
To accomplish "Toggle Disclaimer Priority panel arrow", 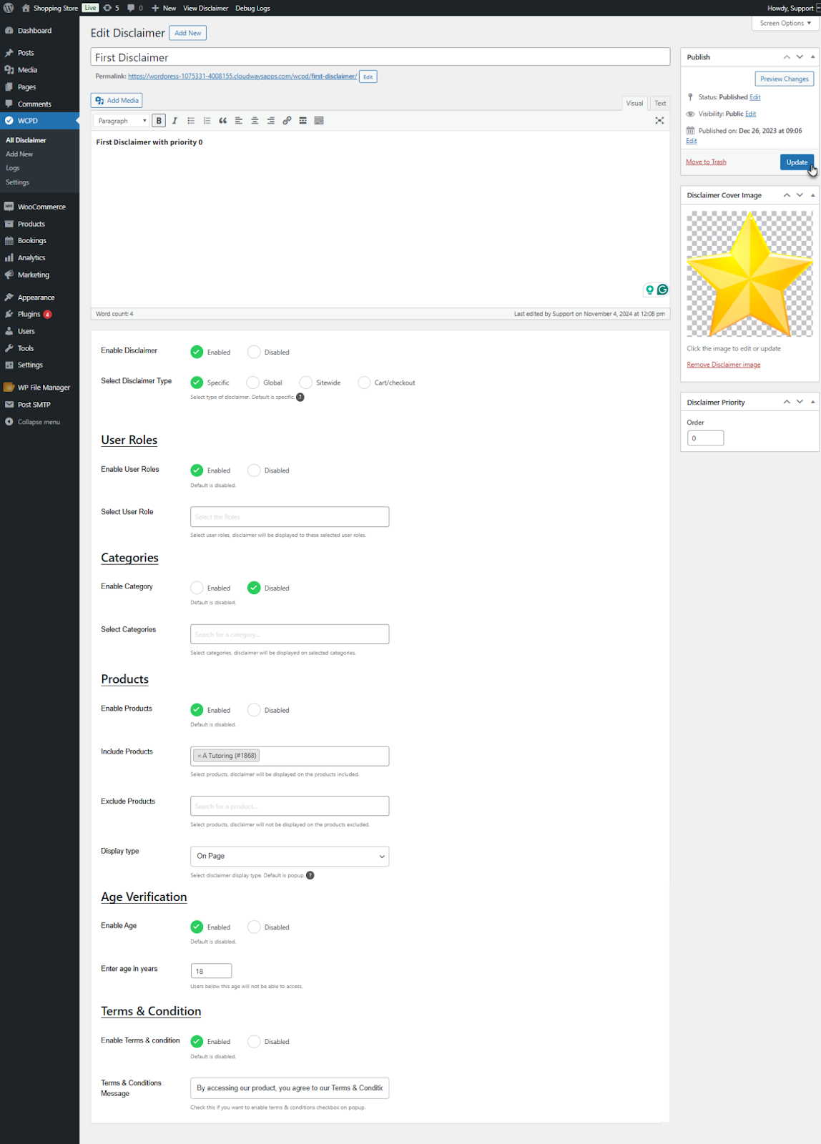I will [x=812, y=402].
